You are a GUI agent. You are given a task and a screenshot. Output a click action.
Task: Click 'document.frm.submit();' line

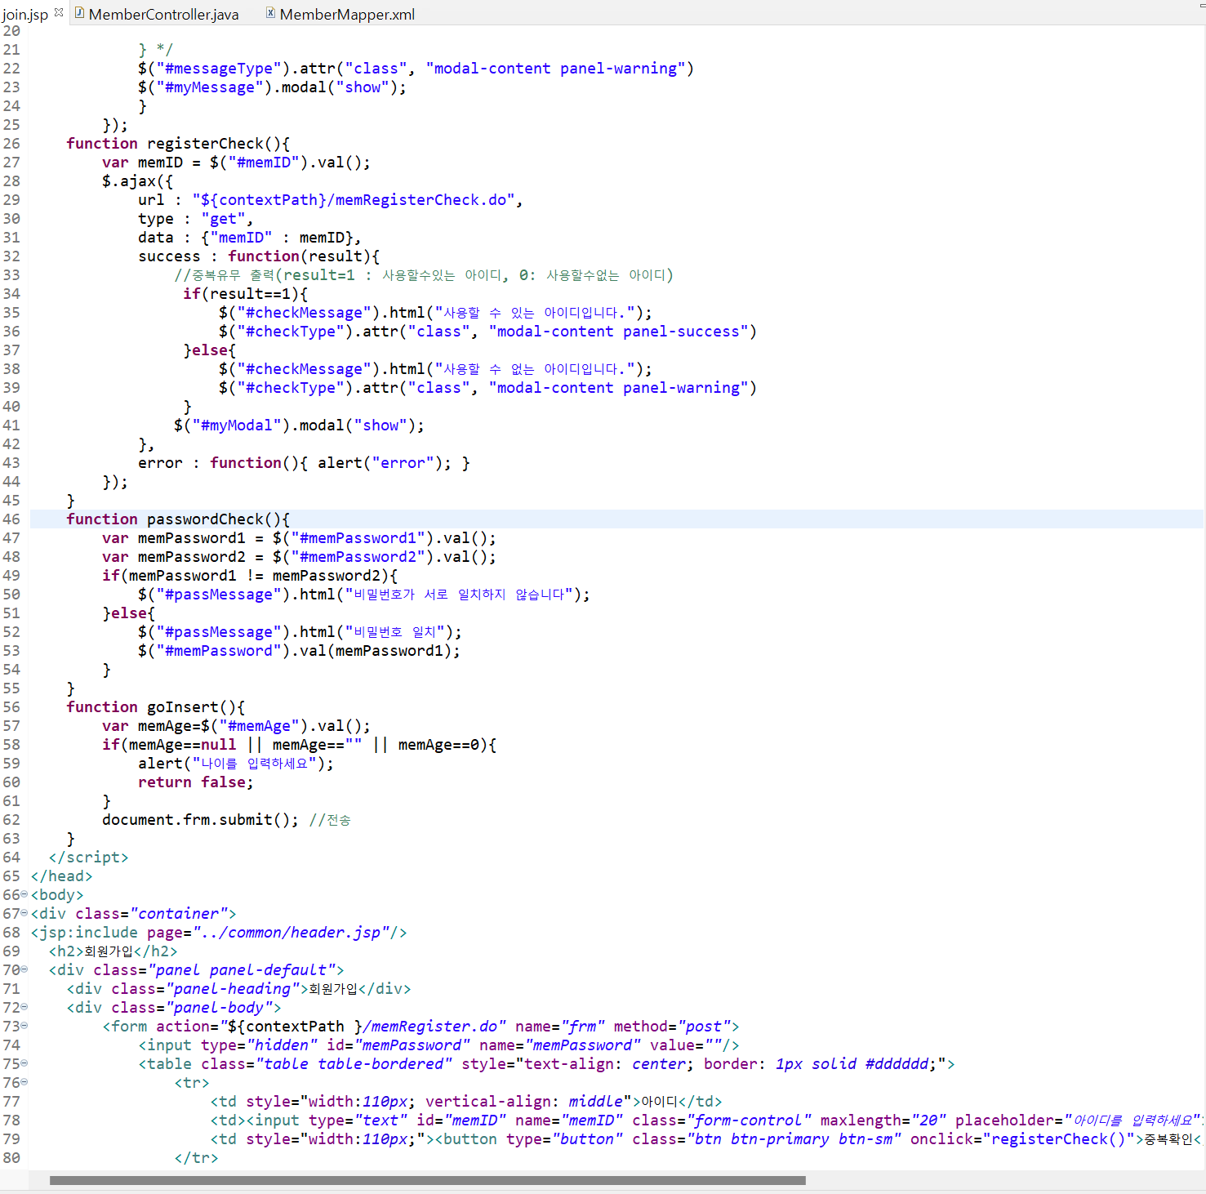pyautogui.click(x=200, y=820)
